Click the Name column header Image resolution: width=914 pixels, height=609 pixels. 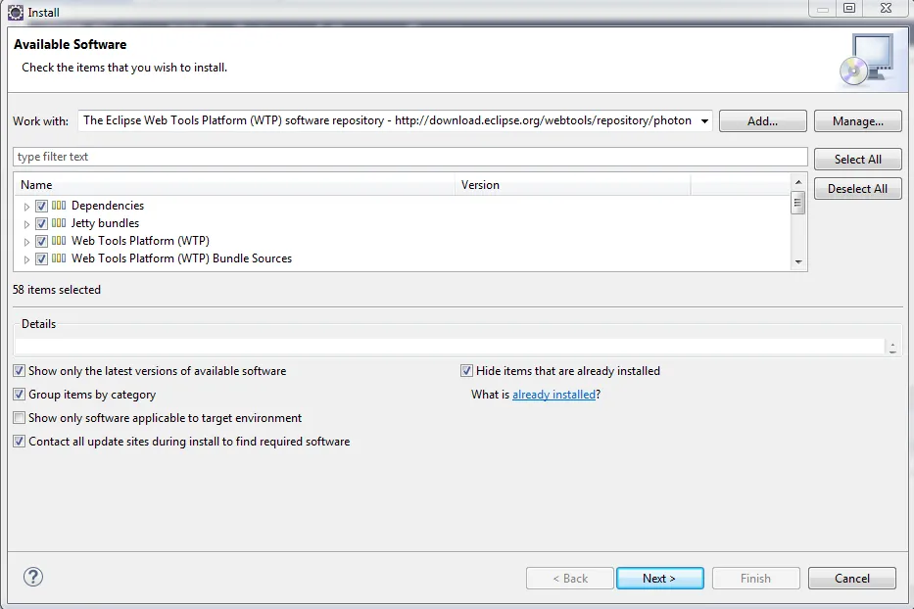point(234,185)
